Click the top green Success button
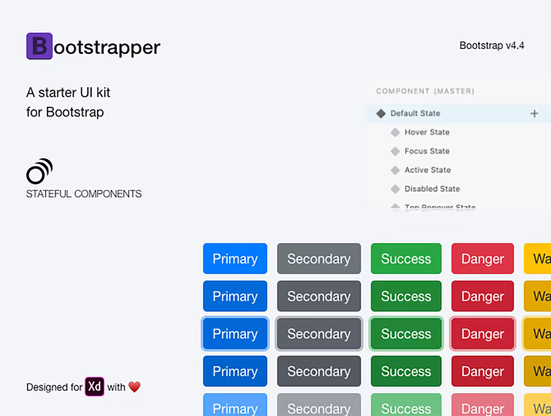551x416 pixels. tap(406, 258)
